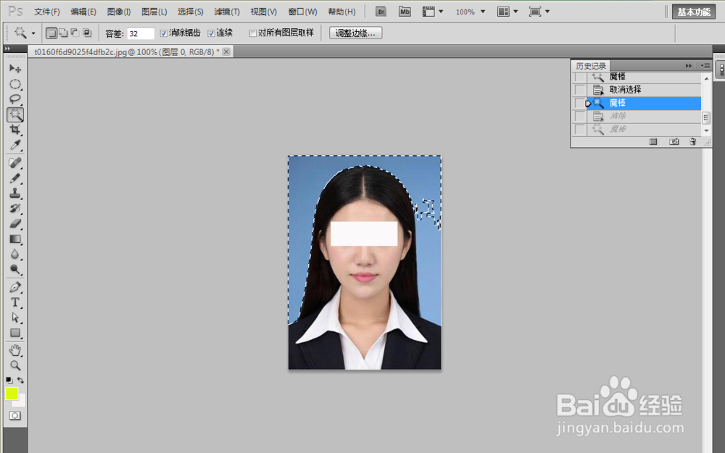Screen dimensions: 725x453
Task: Select the Dodge tool
Action: coord(15,270)
